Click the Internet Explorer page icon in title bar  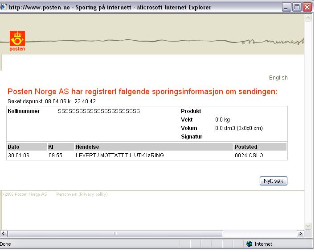(x=3, y=7)
